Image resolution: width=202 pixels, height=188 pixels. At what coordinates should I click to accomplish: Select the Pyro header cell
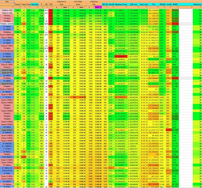click(x=62, y=4)
